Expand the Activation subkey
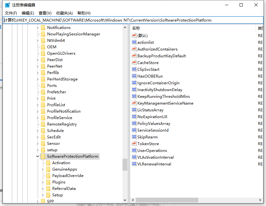 [43, 163]
